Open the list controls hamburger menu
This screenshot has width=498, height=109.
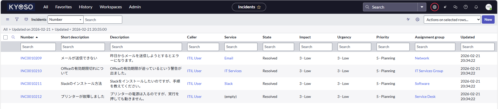click(x=8, y=19)
